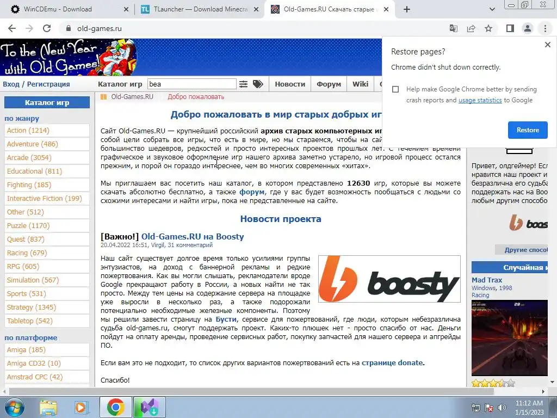The height and width of the screenshot is (418, 557).
Task: Click the Restore button
Action: pyautogui.click(x=528, y=130)
